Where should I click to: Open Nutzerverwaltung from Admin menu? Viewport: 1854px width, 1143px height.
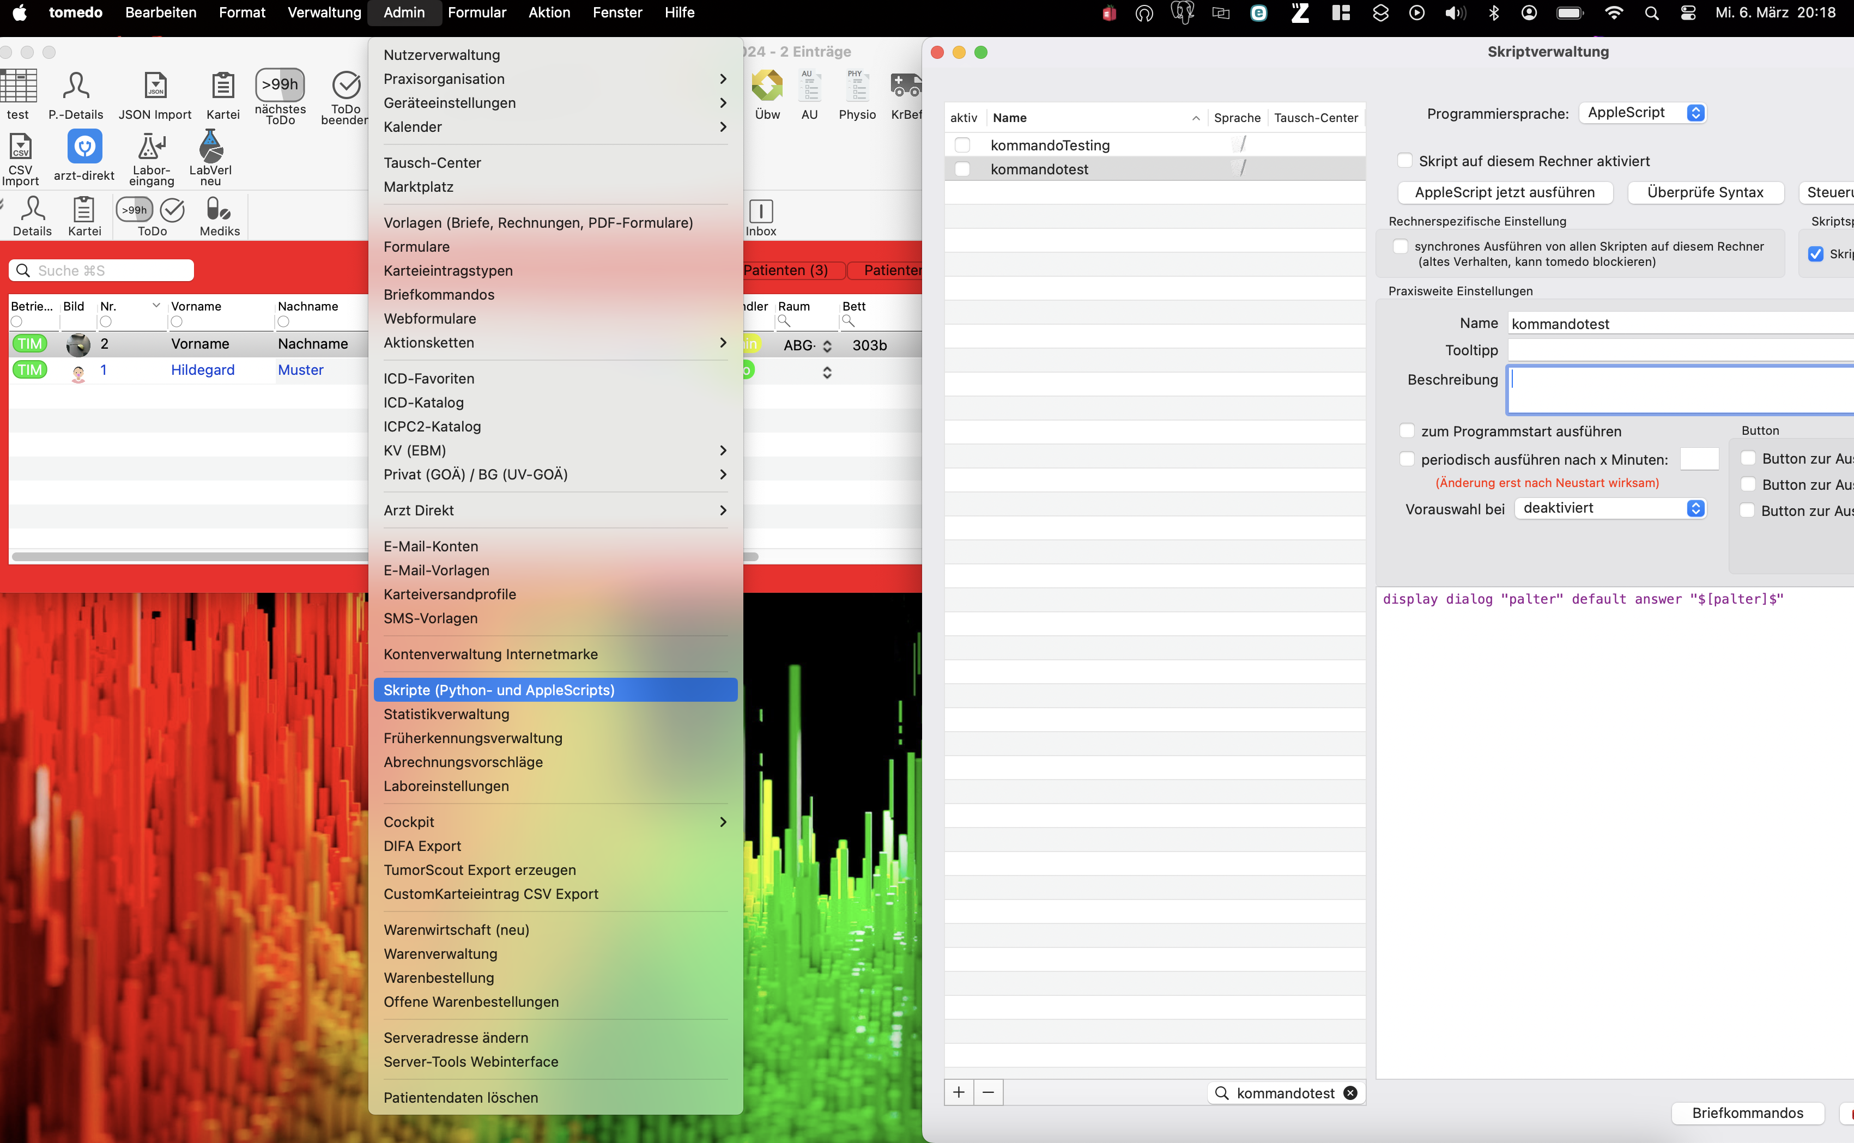(555, 55)
